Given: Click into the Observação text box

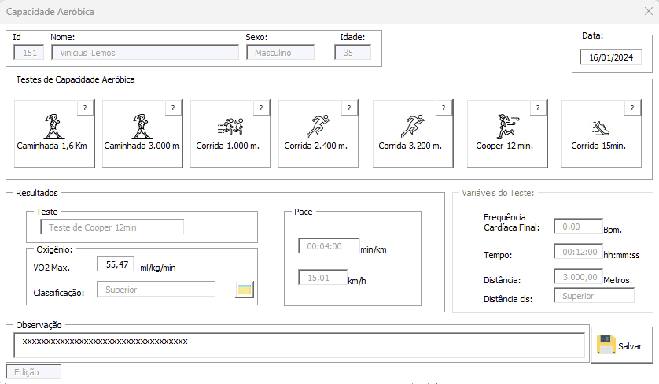Looking at the screenshot, I should pos(300,345).
